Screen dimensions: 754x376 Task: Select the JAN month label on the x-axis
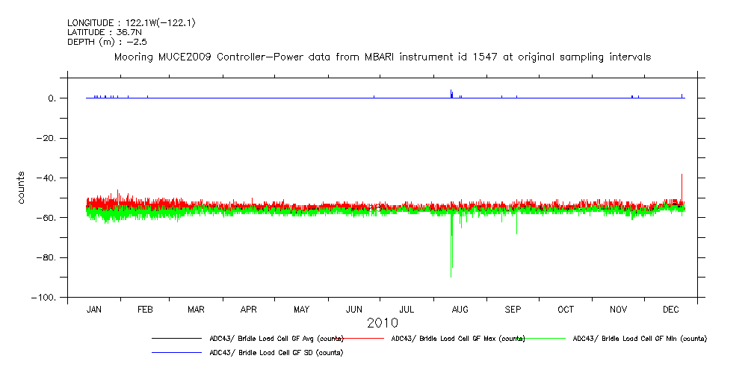pyautogui.click(x=94, y=309)
